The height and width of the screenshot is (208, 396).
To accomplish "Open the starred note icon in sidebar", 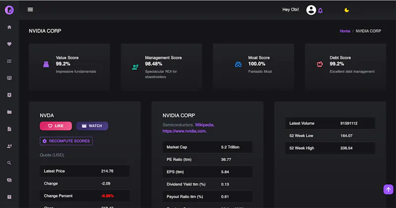I will point(9,95).
